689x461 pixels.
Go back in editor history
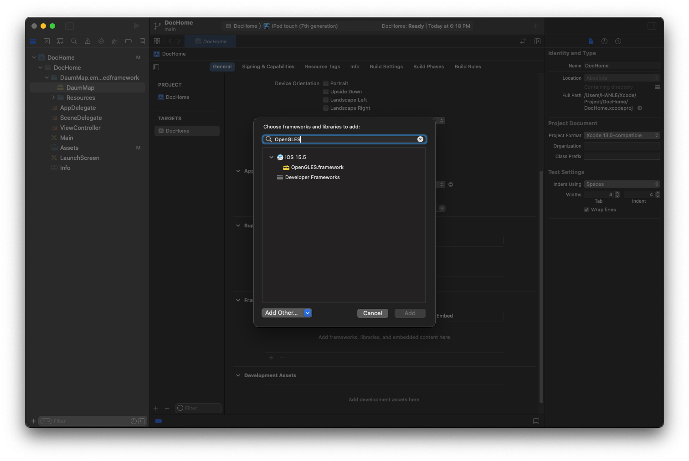tap(170, 41)
